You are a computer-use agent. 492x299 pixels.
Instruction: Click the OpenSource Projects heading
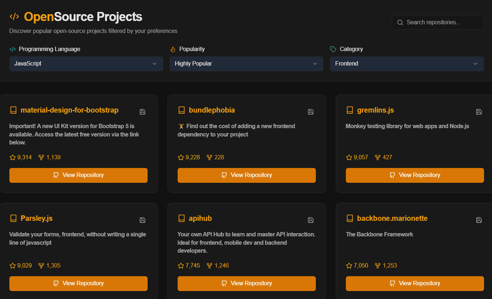pos(83,17)
